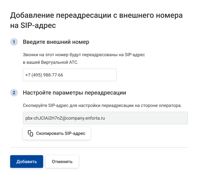Focus the external phone number input
Screen dimensions: 198x178
tap(70, 75)
